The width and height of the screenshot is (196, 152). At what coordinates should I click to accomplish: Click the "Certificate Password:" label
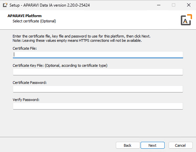click(29, 83)
